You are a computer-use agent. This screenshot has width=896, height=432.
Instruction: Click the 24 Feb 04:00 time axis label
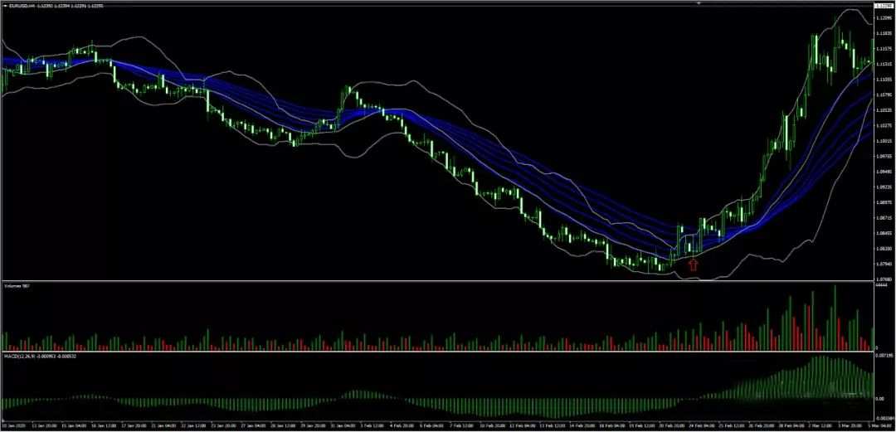(702, 426)
